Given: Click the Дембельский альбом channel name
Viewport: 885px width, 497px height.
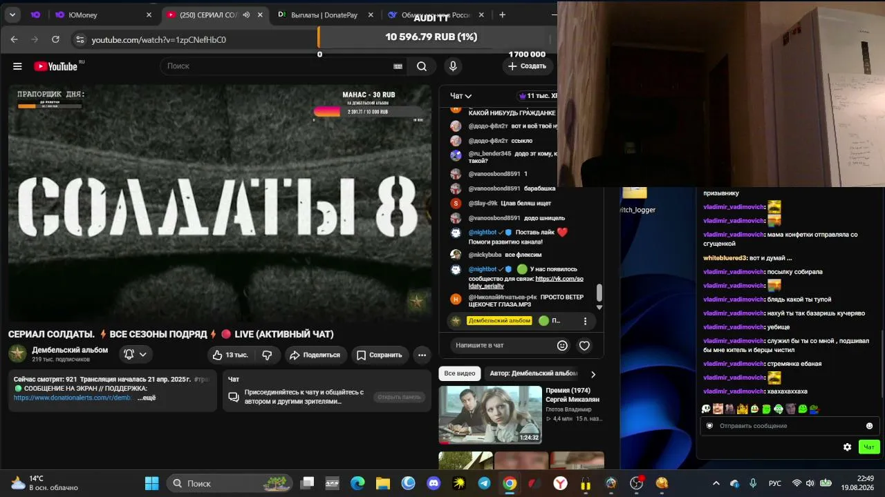Looking at the screenshot, I should coord(70,350).
